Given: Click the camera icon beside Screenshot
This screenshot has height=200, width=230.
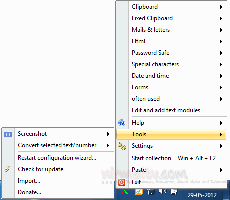Looking at the screenshot, I should click(8, 134).
